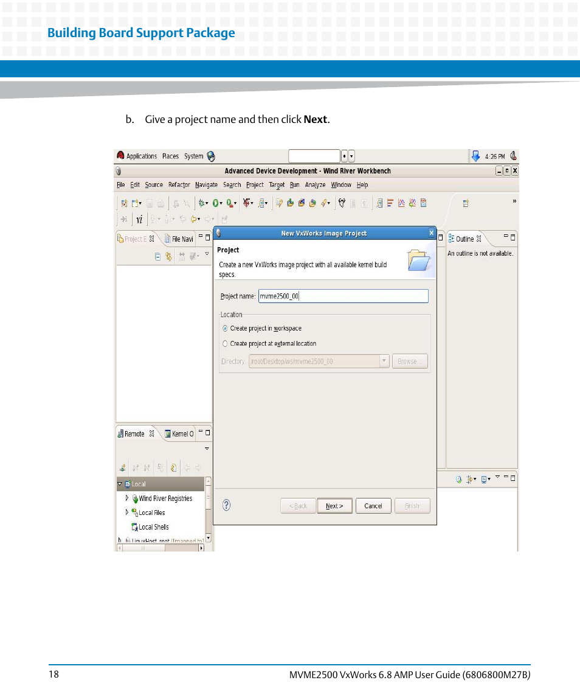Select Create project at external location radio
This screenshot has height=697, width=580.
pyautogui.click(x=225, y=343)
